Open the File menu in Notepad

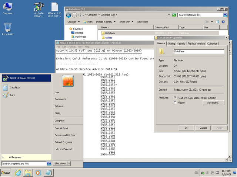coord(58,47)
